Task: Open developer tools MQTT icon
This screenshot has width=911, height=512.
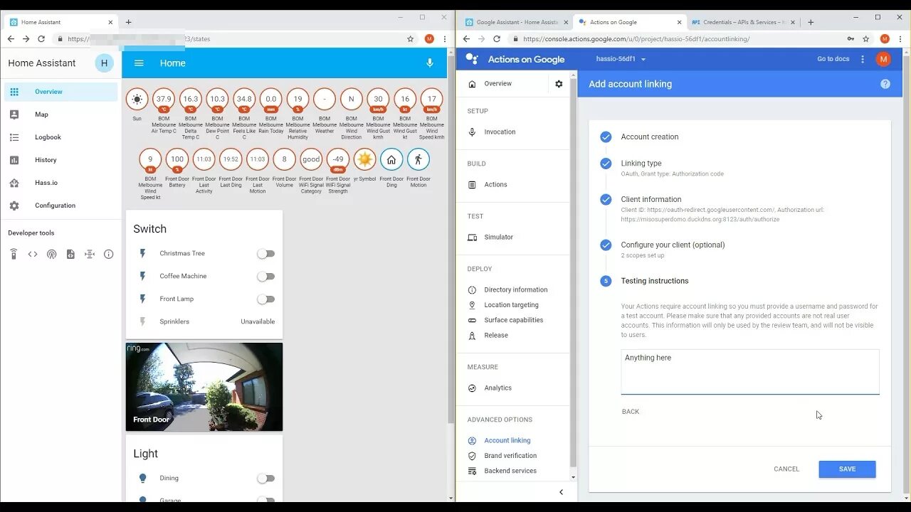Action: coord(90,254)
